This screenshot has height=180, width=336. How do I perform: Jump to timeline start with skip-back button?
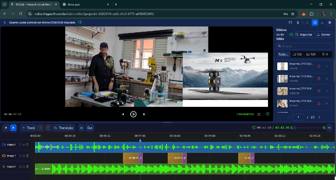coord(6,128)
